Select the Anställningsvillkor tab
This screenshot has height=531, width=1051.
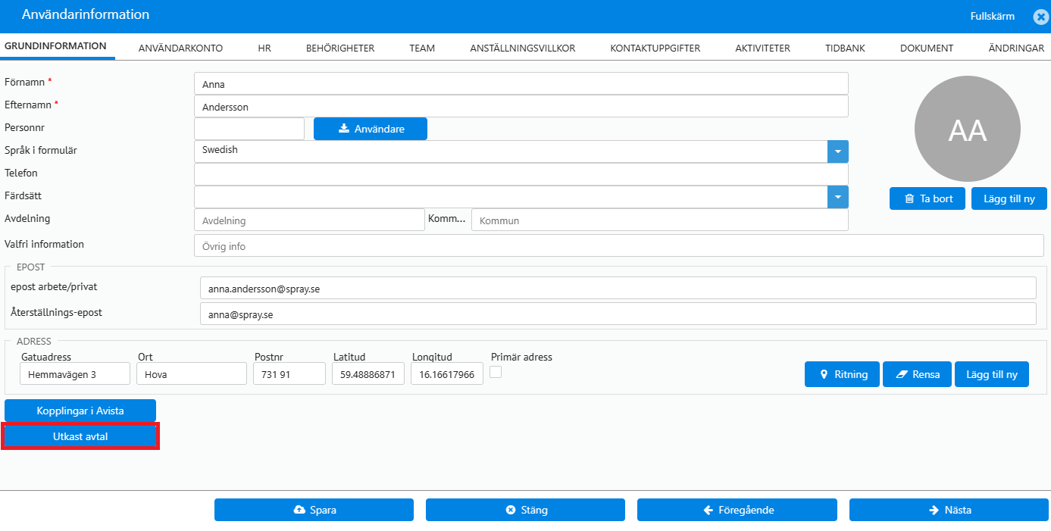tap(523, 48)
